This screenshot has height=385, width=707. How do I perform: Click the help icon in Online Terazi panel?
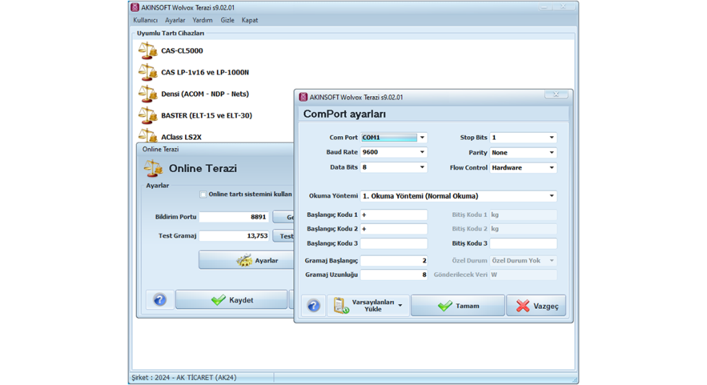point(159,300)
